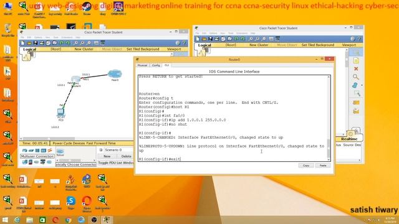
Task: Click Viewport in left Packet Tracer window
Action: (174, 49)
